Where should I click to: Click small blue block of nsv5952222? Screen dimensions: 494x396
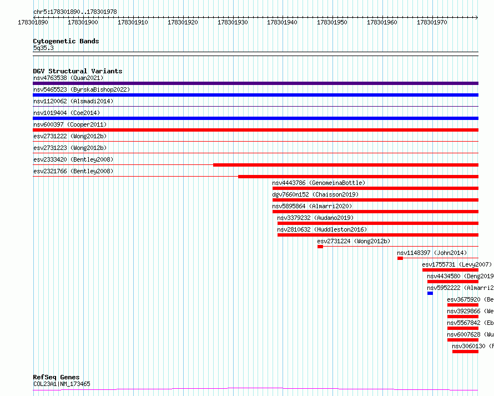[430, 293]
